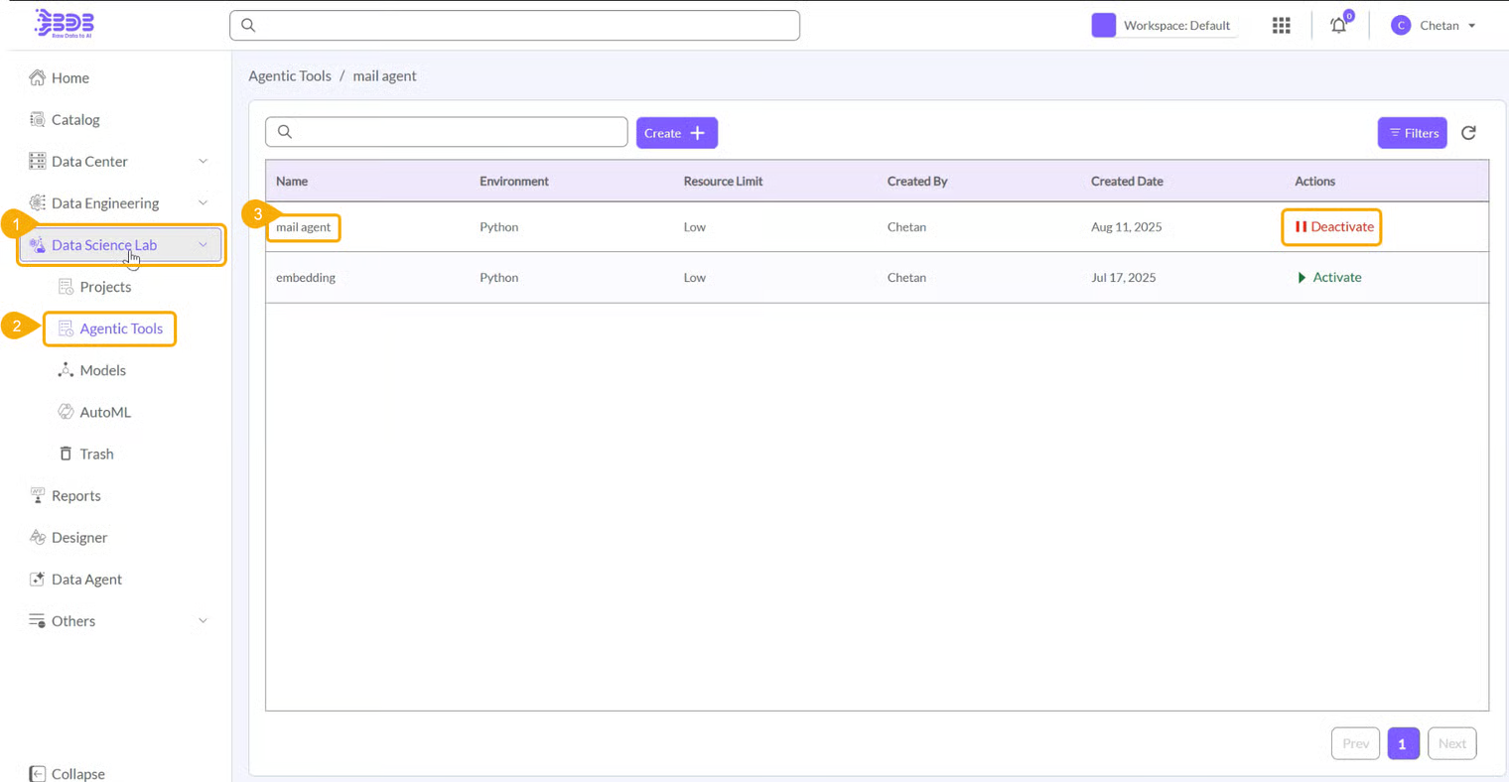
Task: Open the notifications bell
Action: click(x=1338, y=26)
